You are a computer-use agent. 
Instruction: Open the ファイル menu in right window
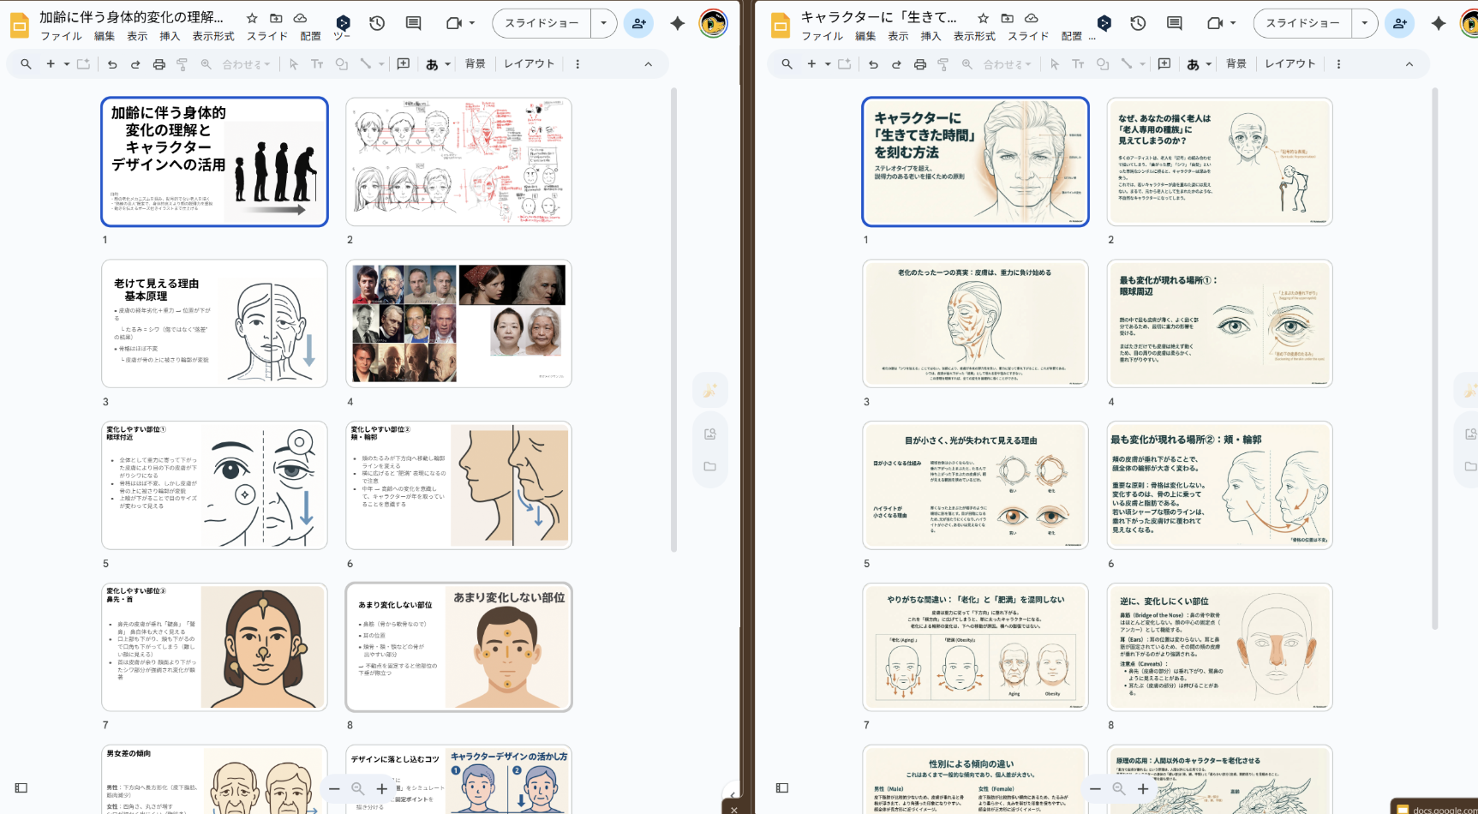[x=823, y=36]
